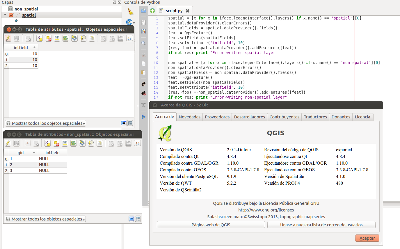Image resolution: width=400 pixels, height=249 pixels.
Task: Sort by intfield header in spatial table
Action: click(x=24, y=47)
